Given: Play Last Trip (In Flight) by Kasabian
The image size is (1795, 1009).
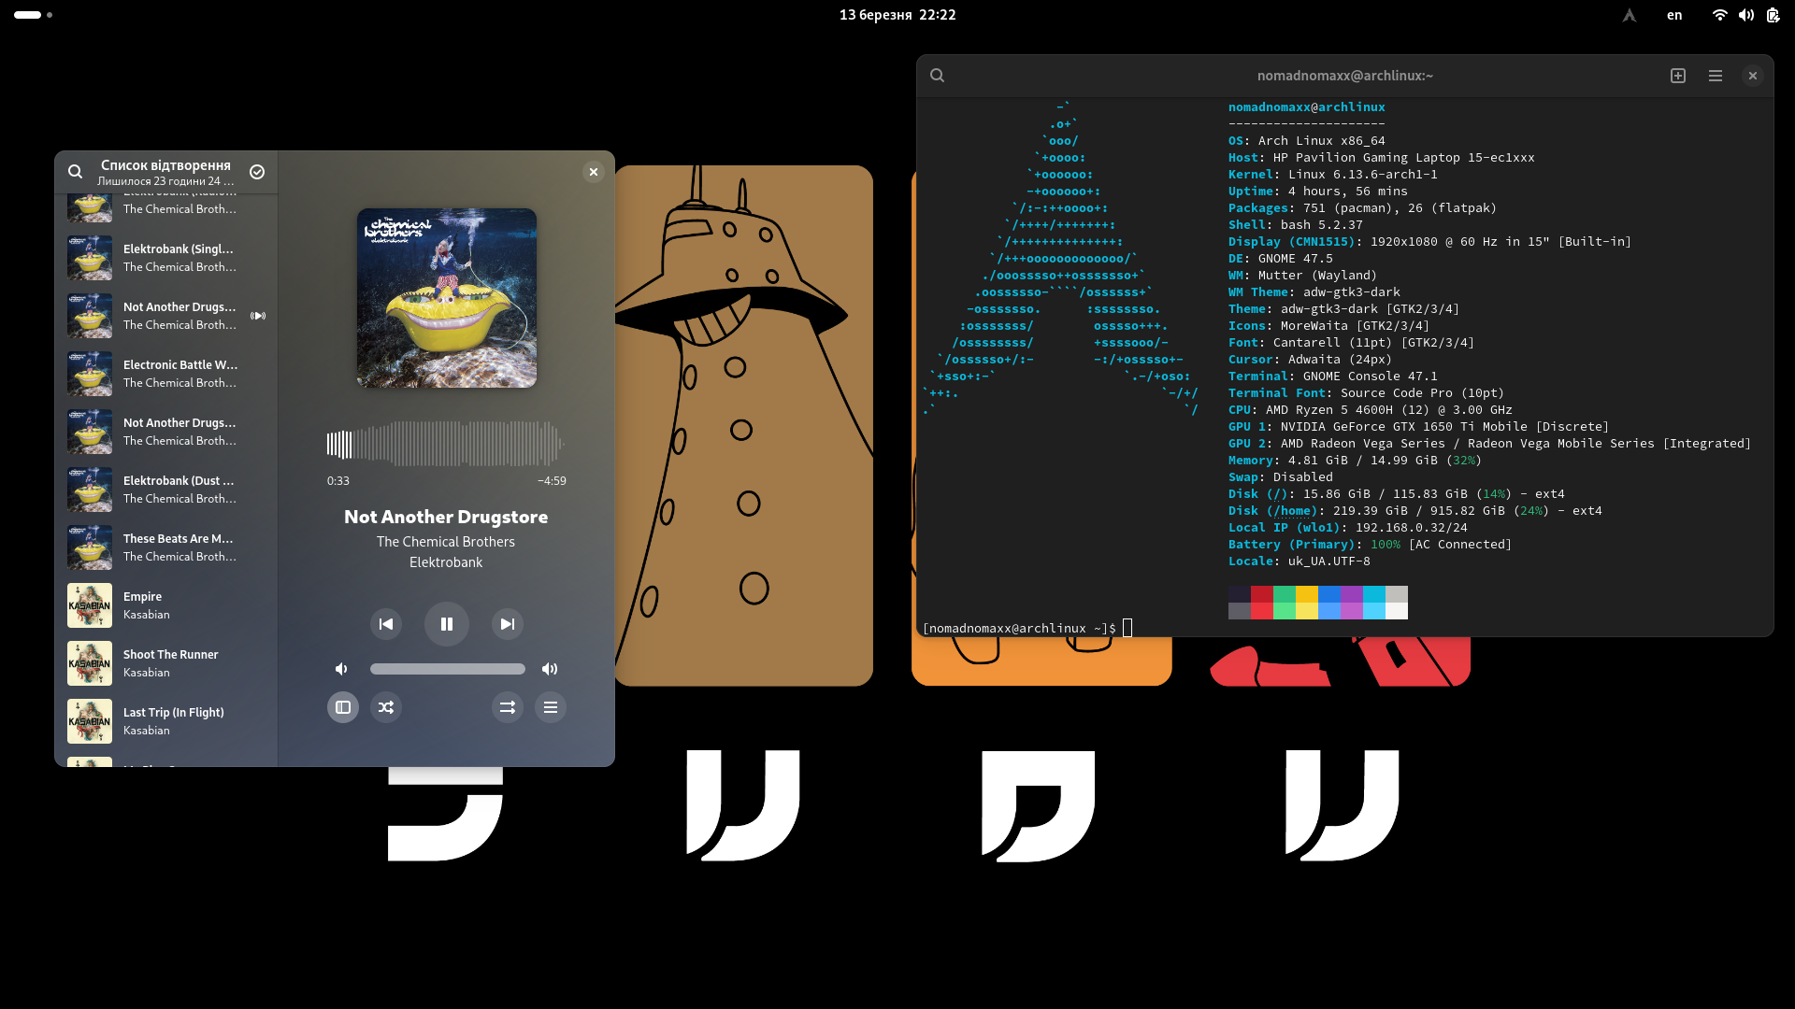Looking at the screenshot, I should (166, 721).
